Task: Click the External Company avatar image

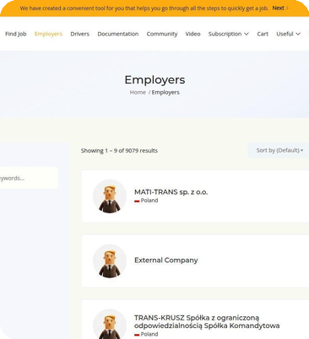Action: tap(110, 261)
